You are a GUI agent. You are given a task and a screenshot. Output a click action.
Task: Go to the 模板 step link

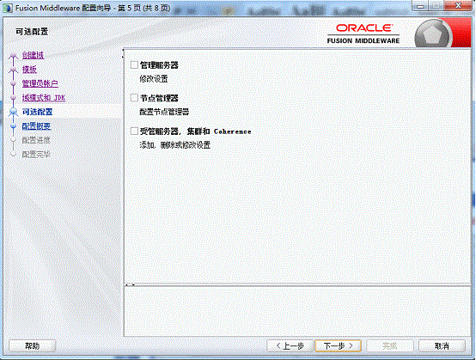coord(29,70)
